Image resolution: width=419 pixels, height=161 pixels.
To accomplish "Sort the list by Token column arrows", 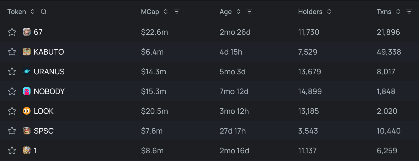I will [33, 12].
